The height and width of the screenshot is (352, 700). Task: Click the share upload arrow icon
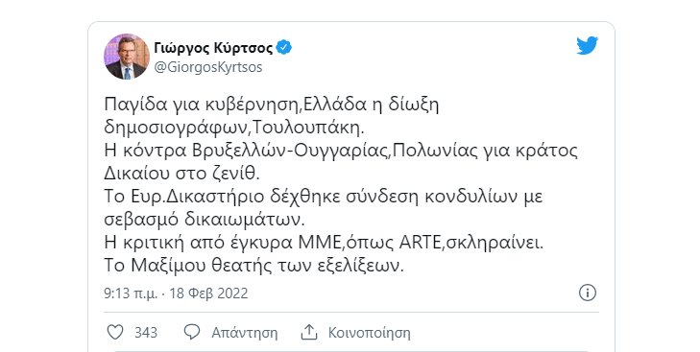point(309,333)
